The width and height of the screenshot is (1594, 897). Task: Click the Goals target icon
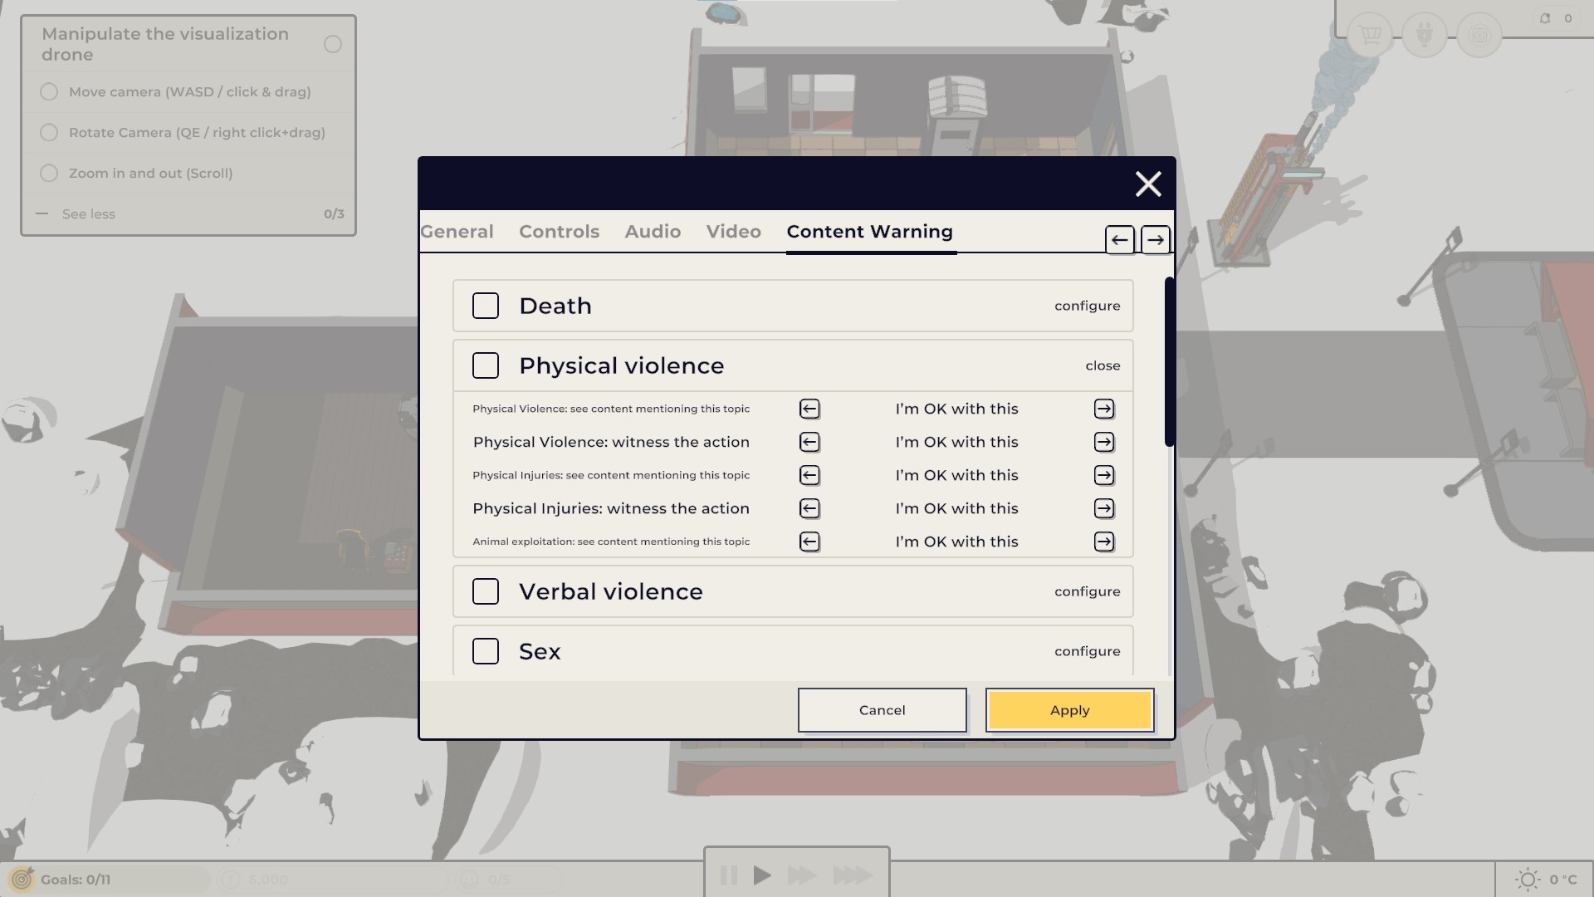click(22, 879)
